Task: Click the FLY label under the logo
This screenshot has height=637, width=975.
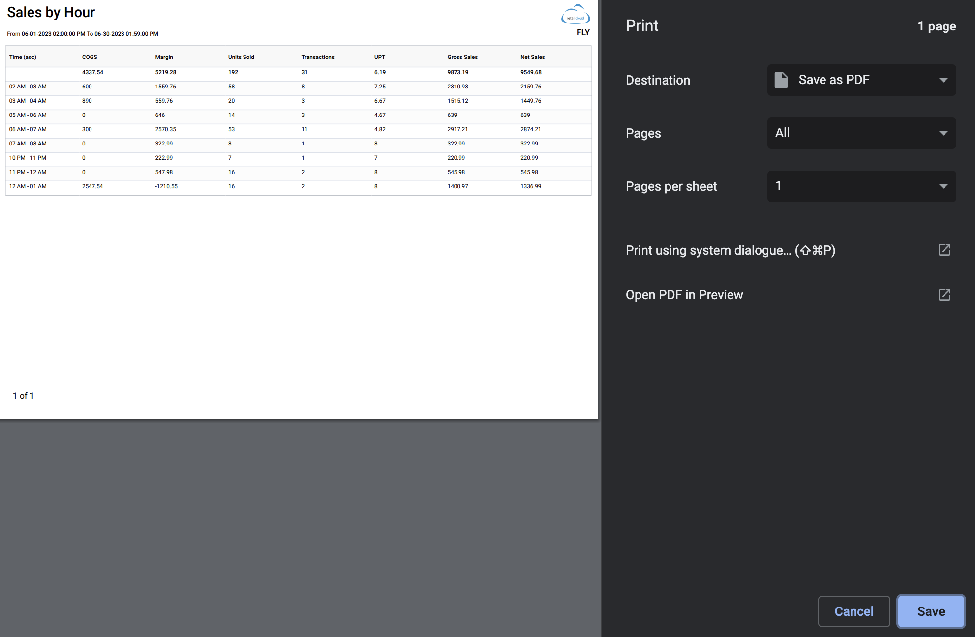Action: pos(583,31)
